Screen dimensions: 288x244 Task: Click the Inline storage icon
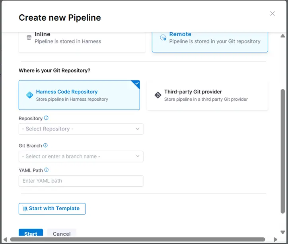point(29,37)
